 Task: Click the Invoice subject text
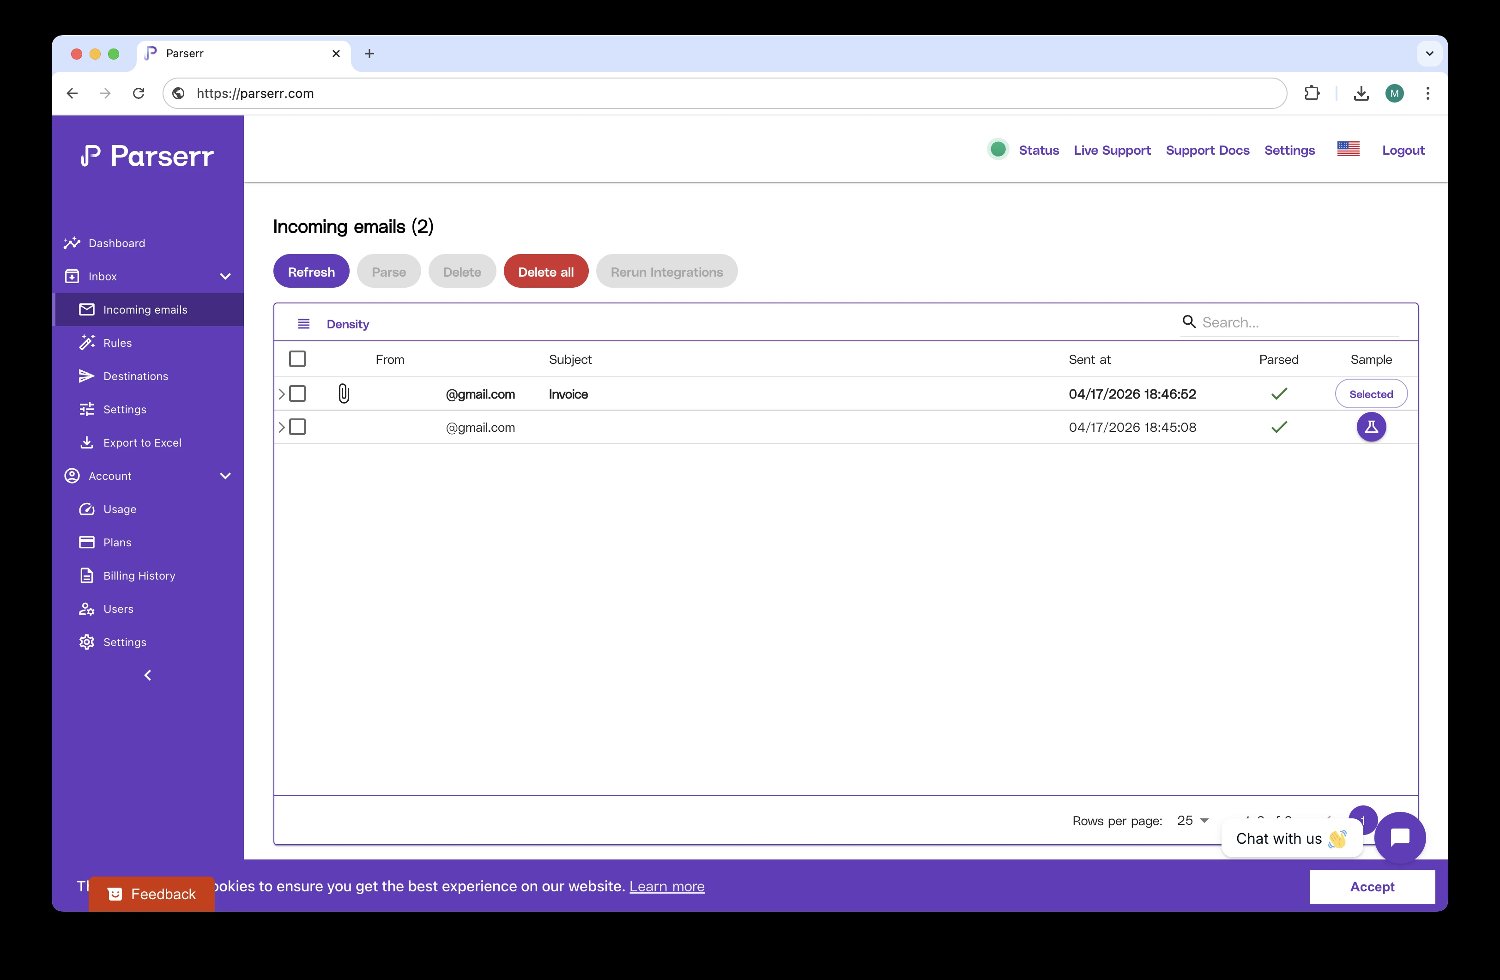[569, 394]
